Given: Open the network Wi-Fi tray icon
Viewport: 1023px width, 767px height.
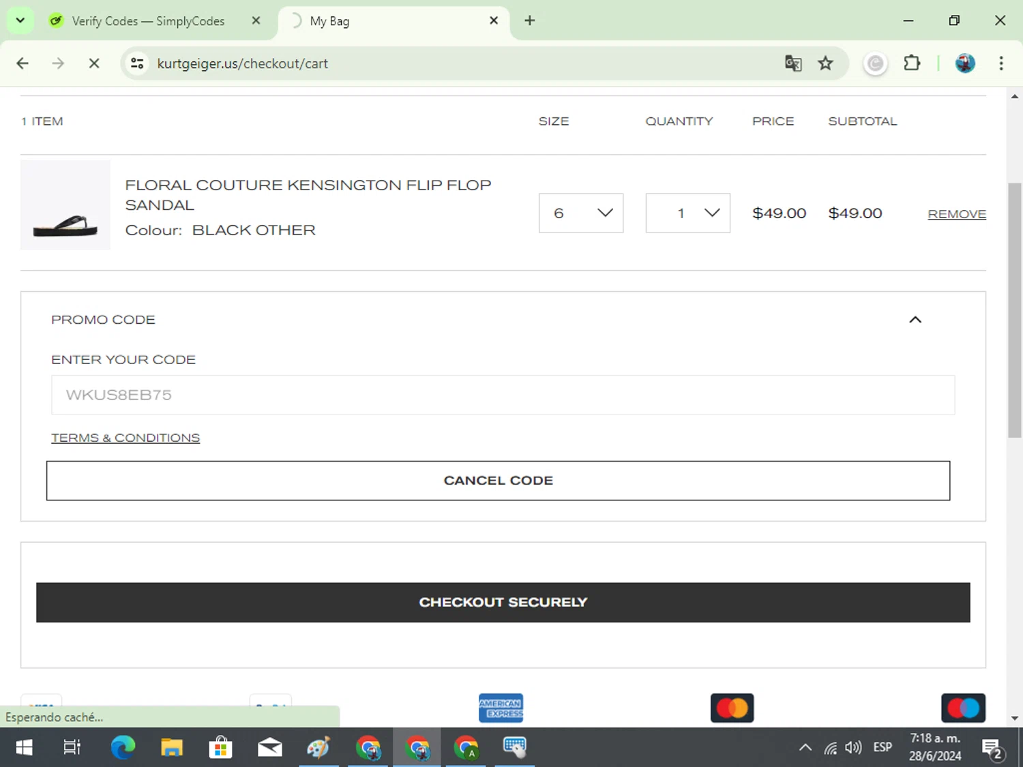Looking at the screenshot, I should pos(831,748).
